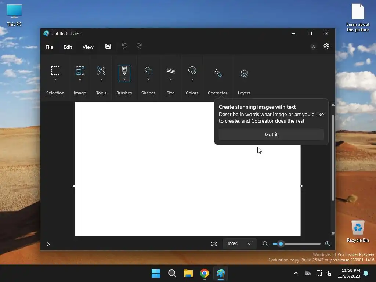Launch the Cocreator sparkle icon
The height and width of the screenshot is (282, 376).
(x=217, y=73)
